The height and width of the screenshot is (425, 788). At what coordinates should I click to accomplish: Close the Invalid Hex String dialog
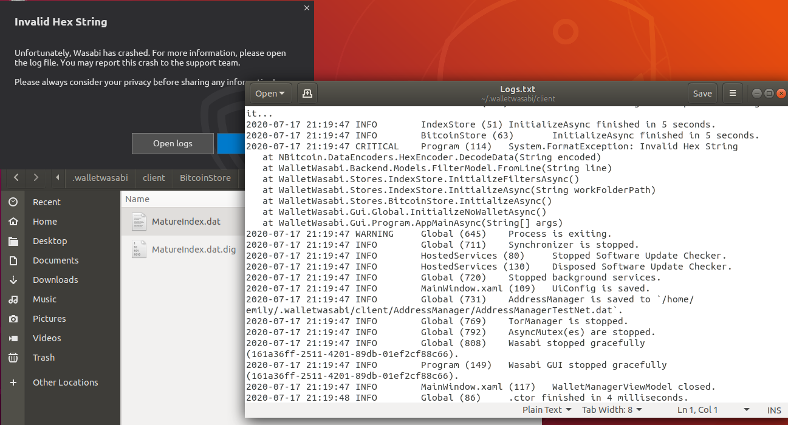coord(307,8)
